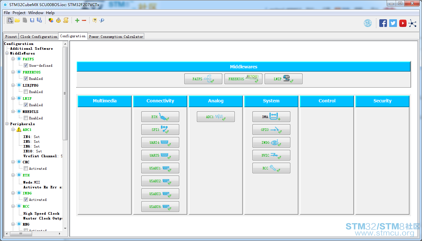
Task: Click the Generate Report icon
Action: pyautogui.click(x=51, y=20)
